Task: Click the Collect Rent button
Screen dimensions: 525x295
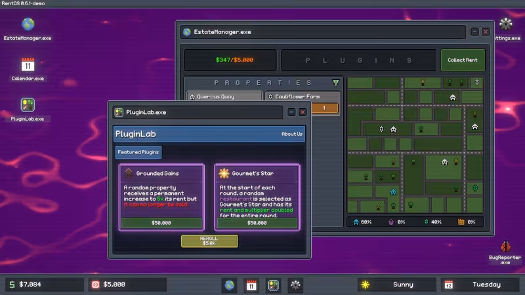Action: tap(463, 60)
